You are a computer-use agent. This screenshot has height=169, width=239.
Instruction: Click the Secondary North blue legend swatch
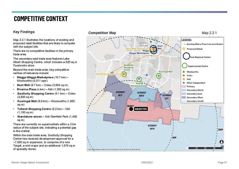click(x=184, y=90)
